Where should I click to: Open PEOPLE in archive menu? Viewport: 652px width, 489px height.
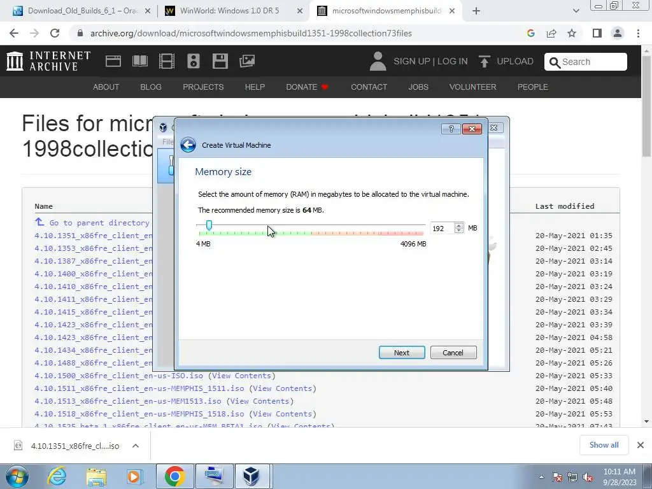pyautogui.click(x=533, y=87)
